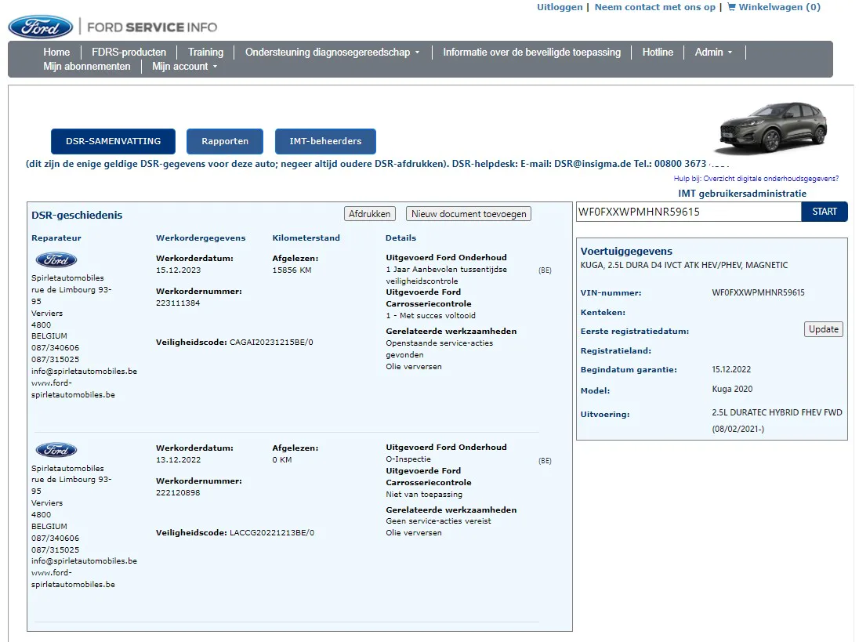Open Informatie over de beveiligde toepassing
The width and height of the screenshot is (859, 642).
pyautogui.click(x=532, y=52)
